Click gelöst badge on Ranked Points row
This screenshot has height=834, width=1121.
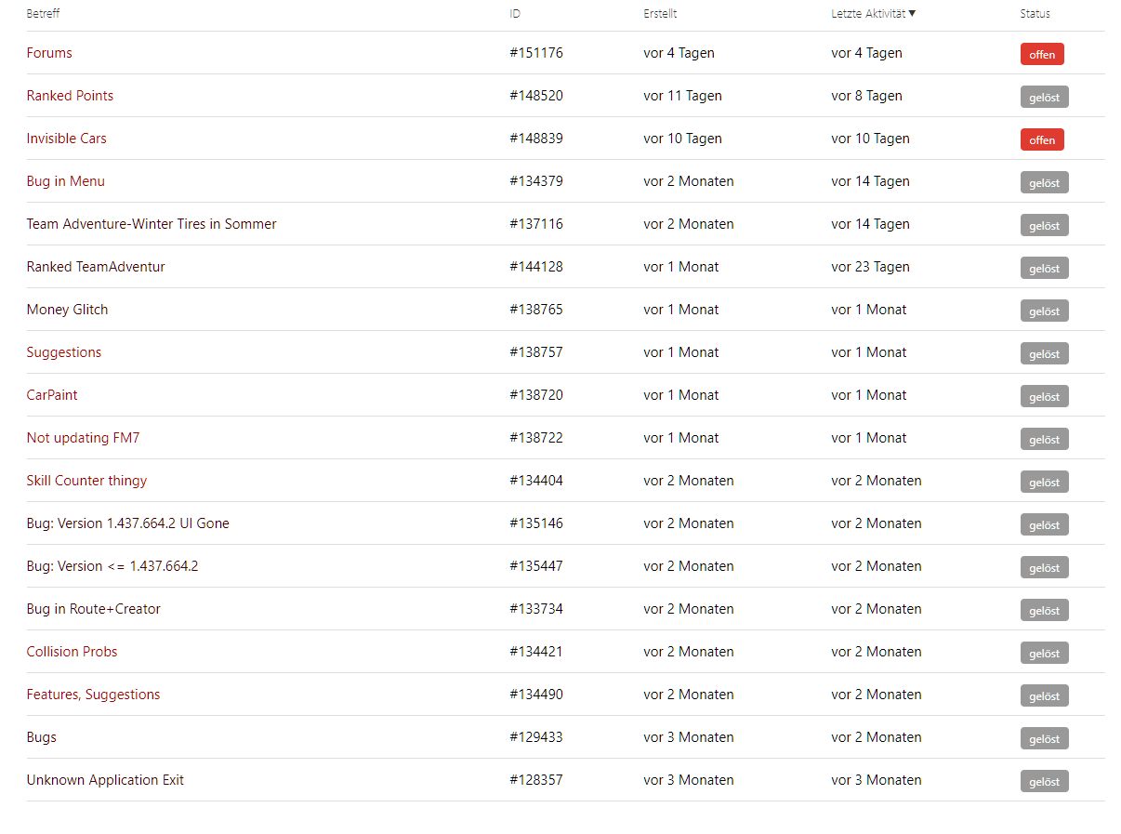[x=1044, y=97]
